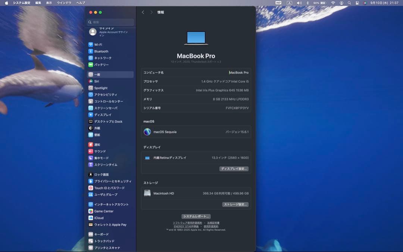Go back using the back chevron
Image resolution: width=403 pixels, height=252 pixels.
pyautogui.click(x=143, y=12)
